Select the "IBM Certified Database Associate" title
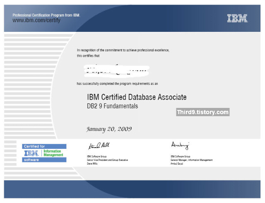 point(137,97)
